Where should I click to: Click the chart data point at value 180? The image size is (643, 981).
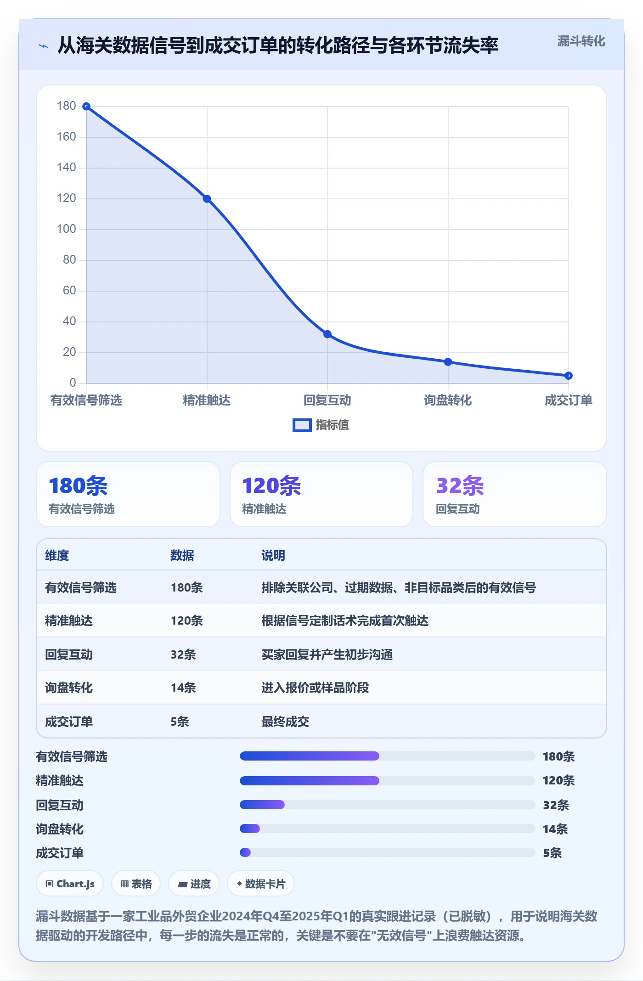click(86, 107)
